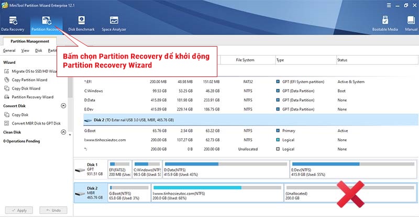This screenshot has height=223, width=419.
Task: Click 0 Operations Pending label
Action: click(x=21, y=141)
